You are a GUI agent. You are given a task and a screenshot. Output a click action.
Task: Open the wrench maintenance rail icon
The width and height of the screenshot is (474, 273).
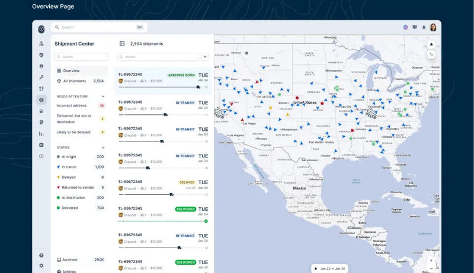tap(41, 78)
